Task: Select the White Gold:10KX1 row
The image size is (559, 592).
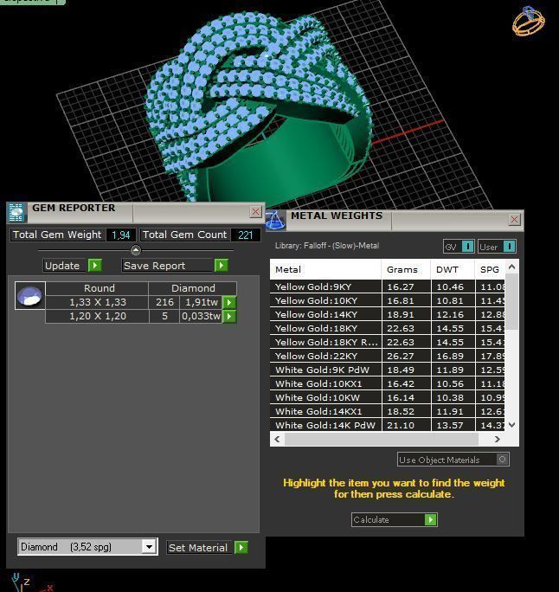Action: (388, 384)
